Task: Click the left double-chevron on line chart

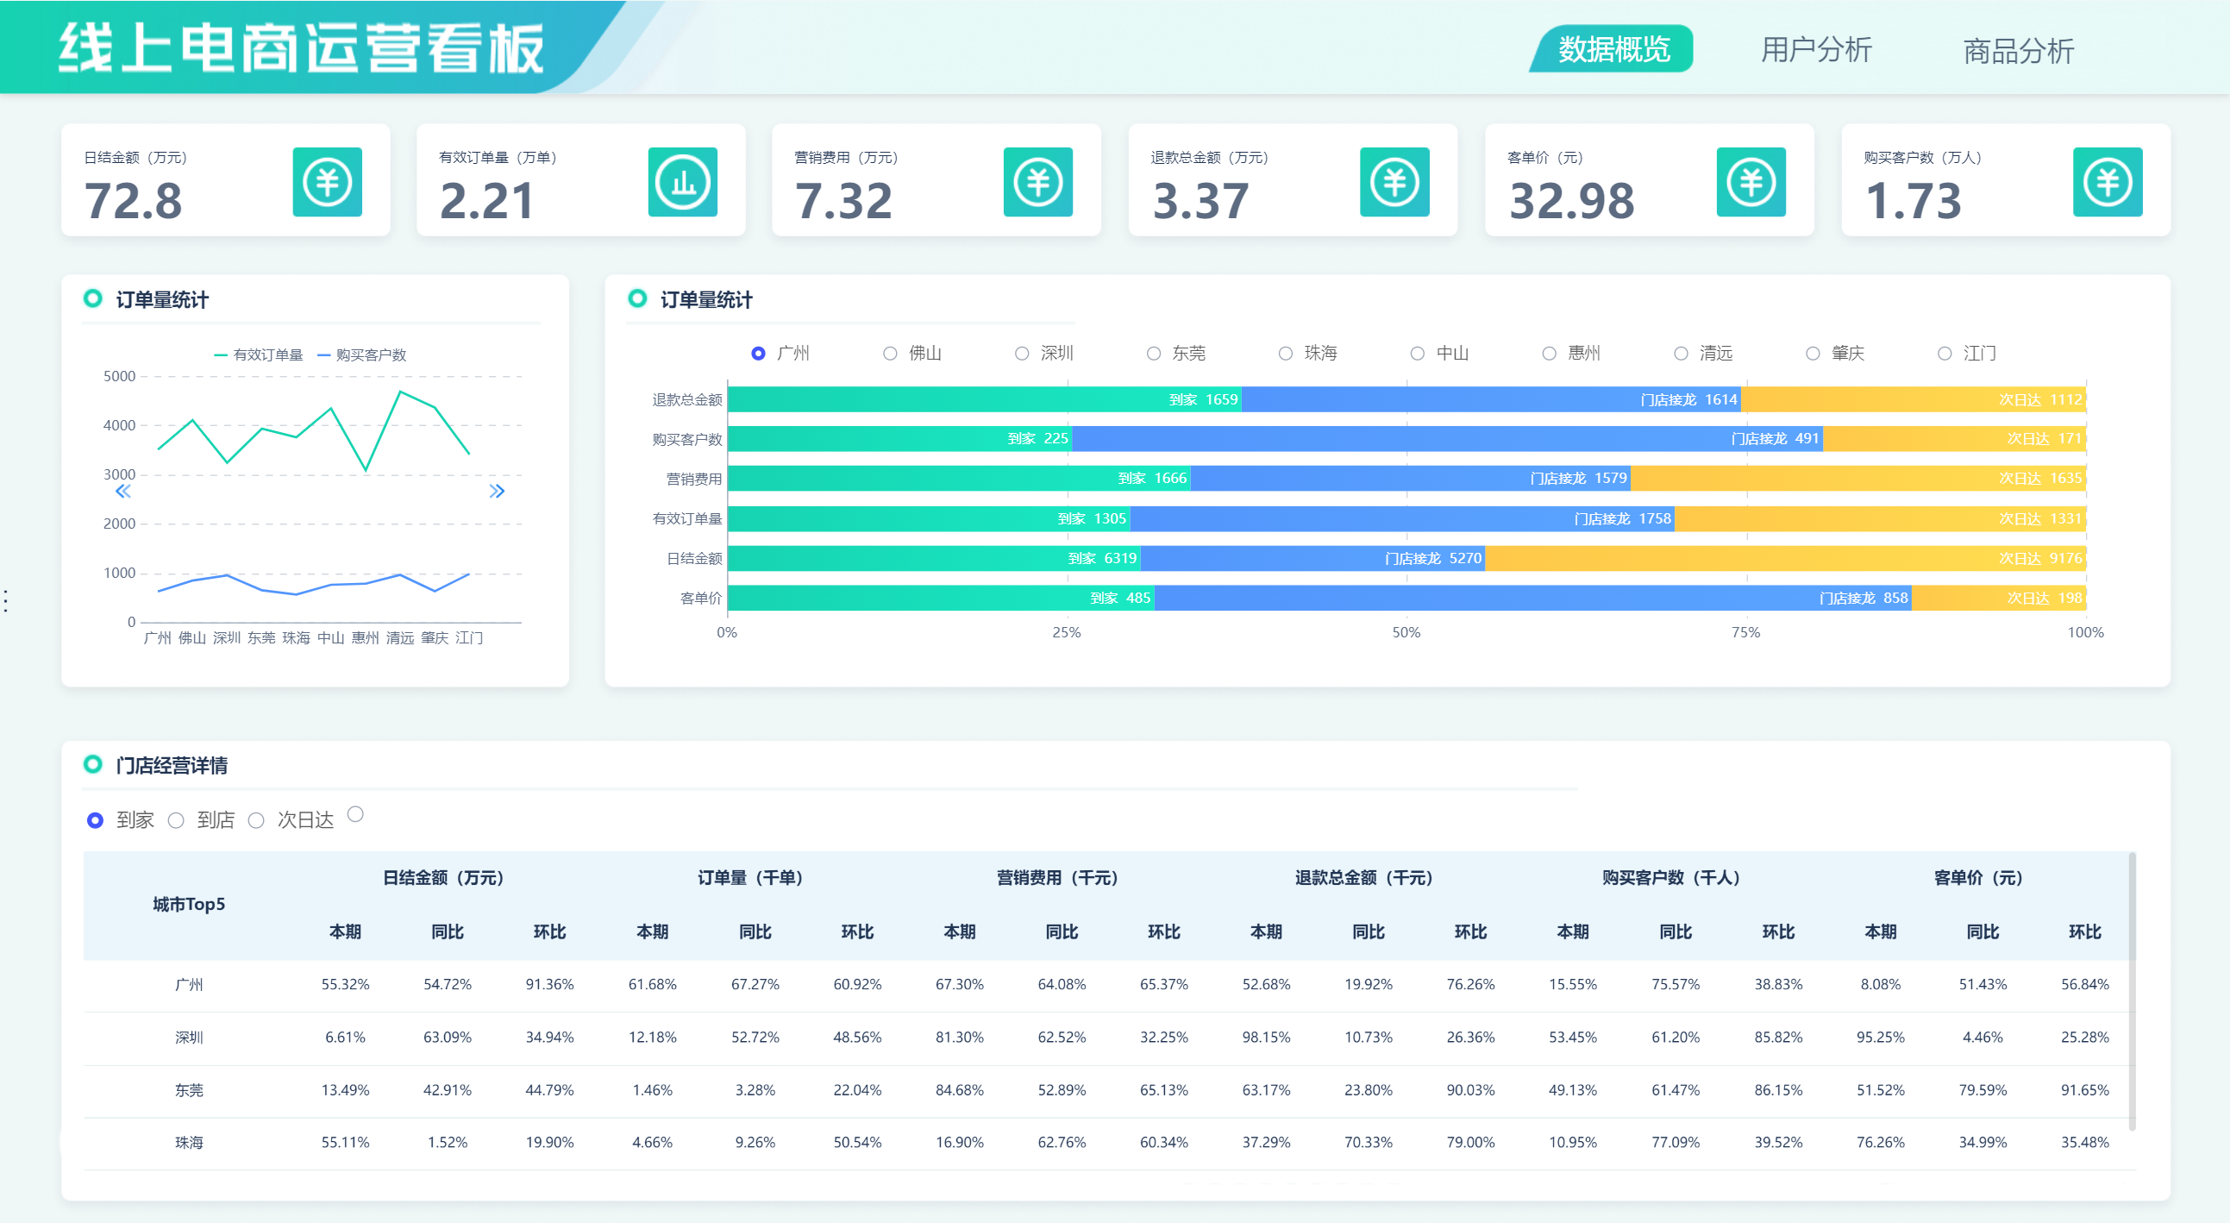Action: pyautogui.click(x=123, y=492)
